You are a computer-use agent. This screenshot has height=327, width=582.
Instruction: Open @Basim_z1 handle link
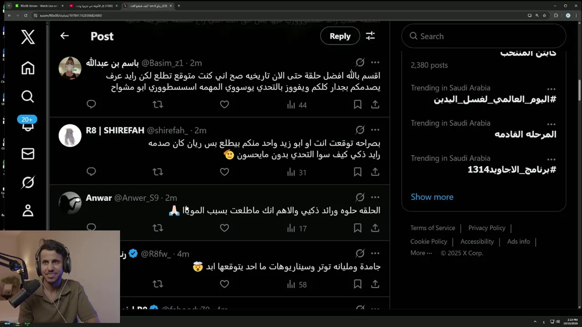(162, 63)
